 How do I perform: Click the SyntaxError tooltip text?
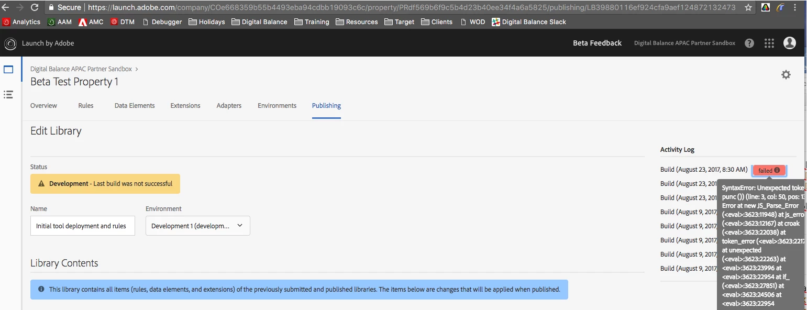760,245
